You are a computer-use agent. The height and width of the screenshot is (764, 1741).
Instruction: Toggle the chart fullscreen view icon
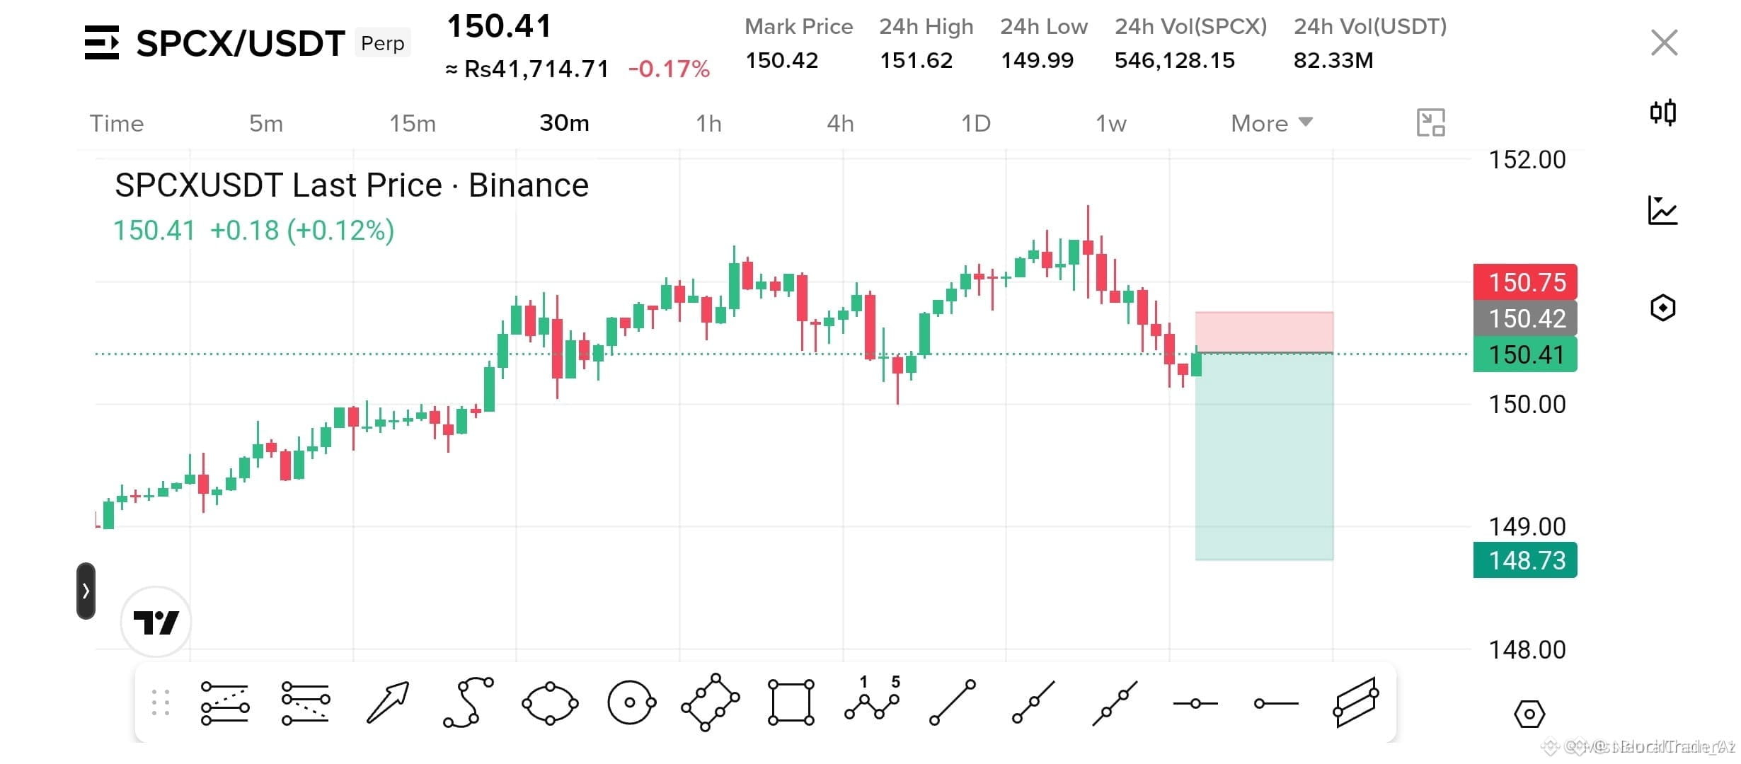[x=1430, y=123]
